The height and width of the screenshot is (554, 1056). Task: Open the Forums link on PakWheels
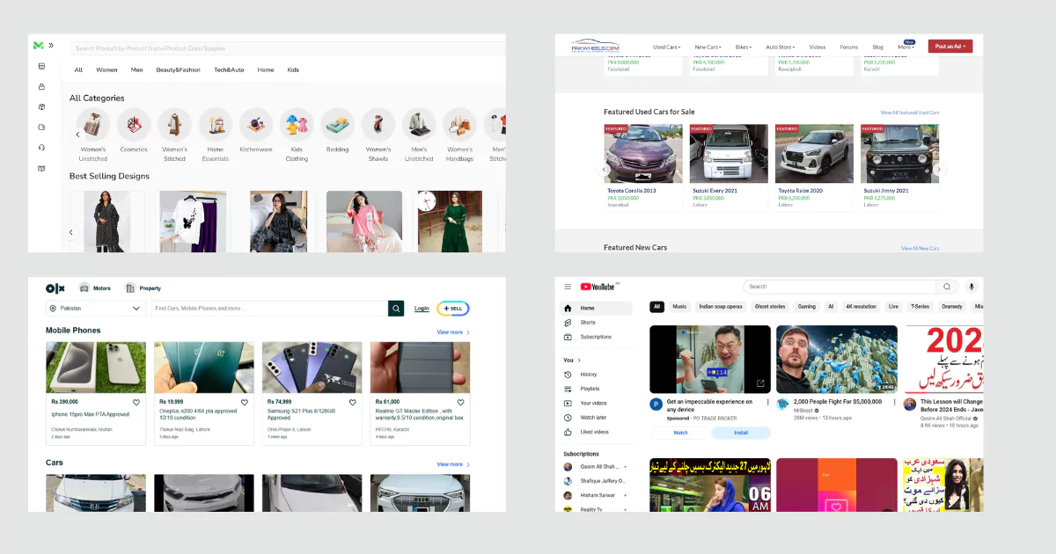point(848,47)
